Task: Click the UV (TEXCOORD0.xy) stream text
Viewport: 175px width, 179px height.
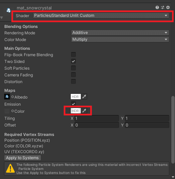Action: click(x=24, y=152)
